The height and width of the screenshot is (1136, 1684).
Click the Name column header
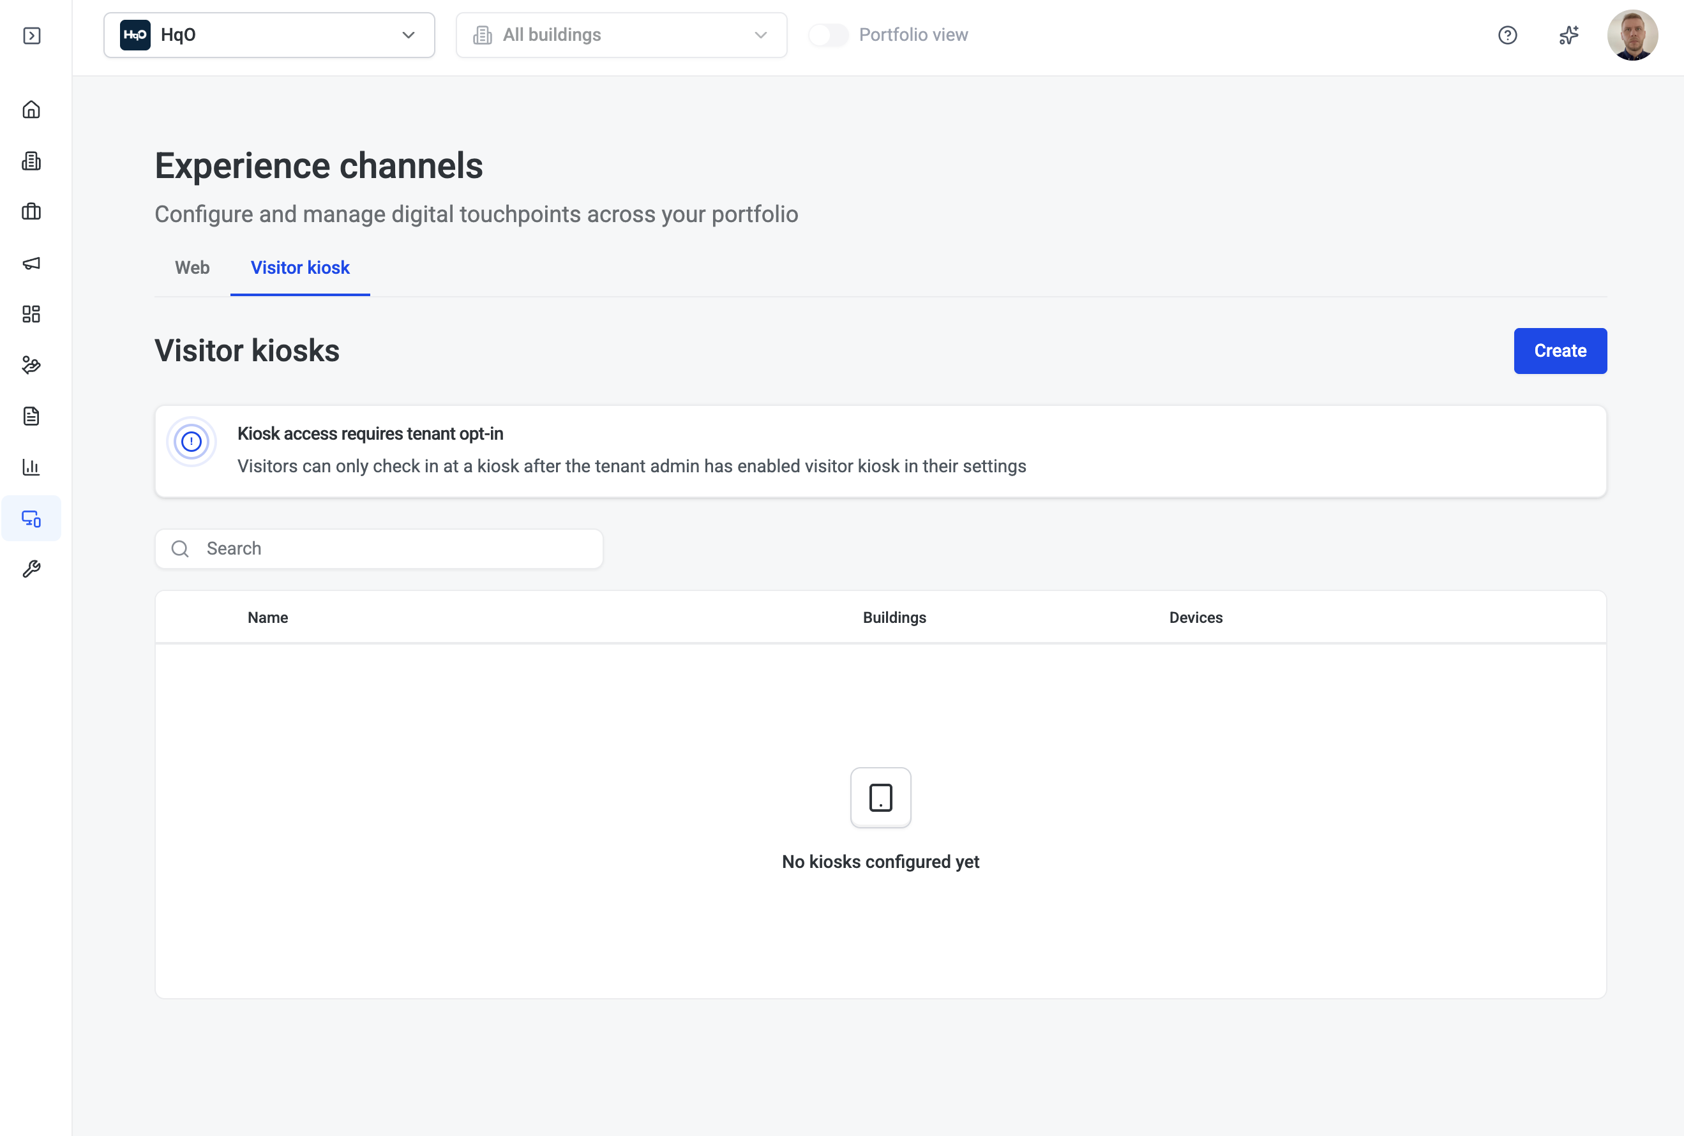pos(267,617)
